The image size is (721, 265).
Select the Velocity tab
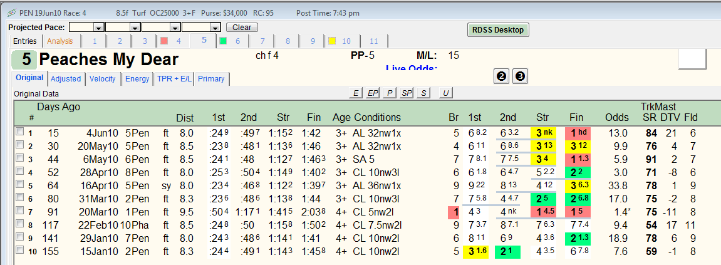[x=103, y=79]
